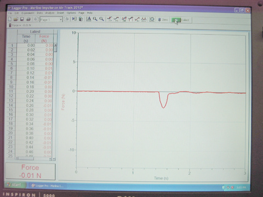Select row number 10 in data table
Viewport: 263px width, 197px height.
click(x=11, y=87)
